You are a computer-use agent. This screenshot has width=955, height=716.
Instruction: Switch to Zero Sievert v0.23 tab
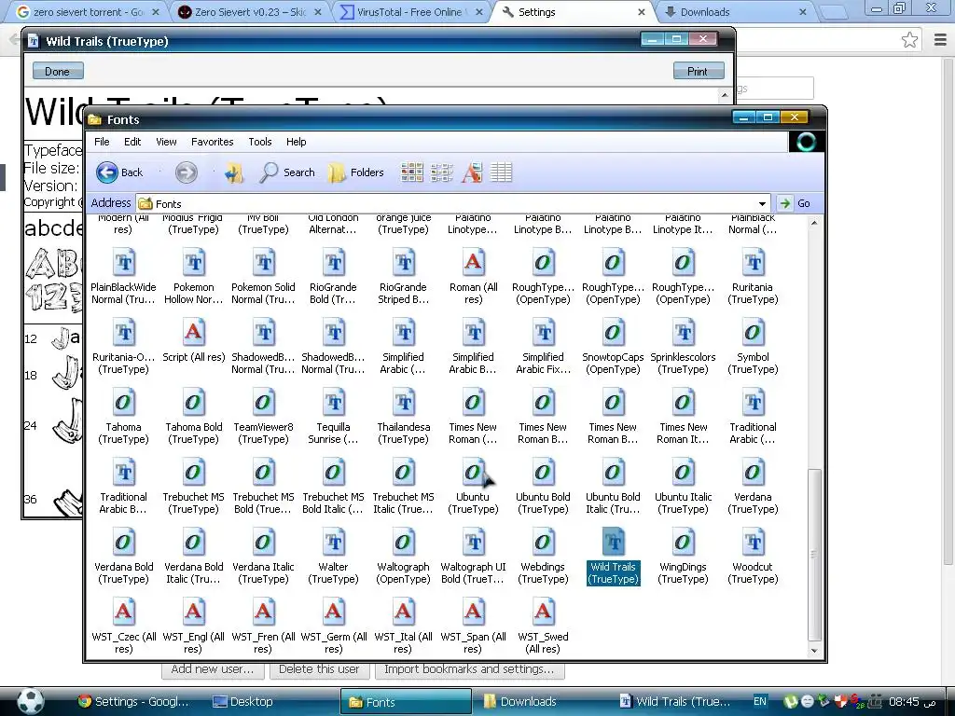coord(250,12)
